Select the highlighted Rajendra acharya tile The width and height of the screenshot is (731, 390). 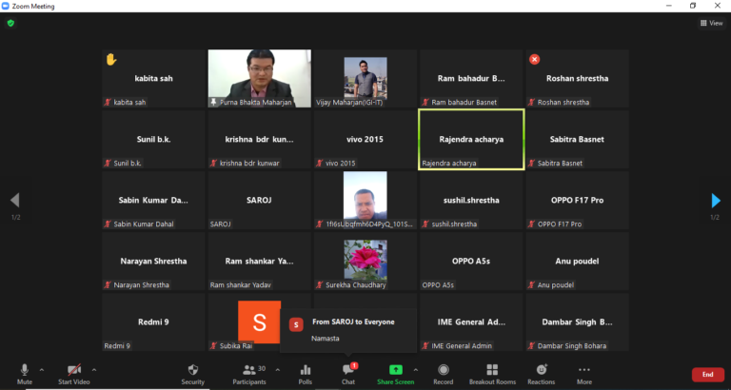pyautogui.click(x=471, y=139)
